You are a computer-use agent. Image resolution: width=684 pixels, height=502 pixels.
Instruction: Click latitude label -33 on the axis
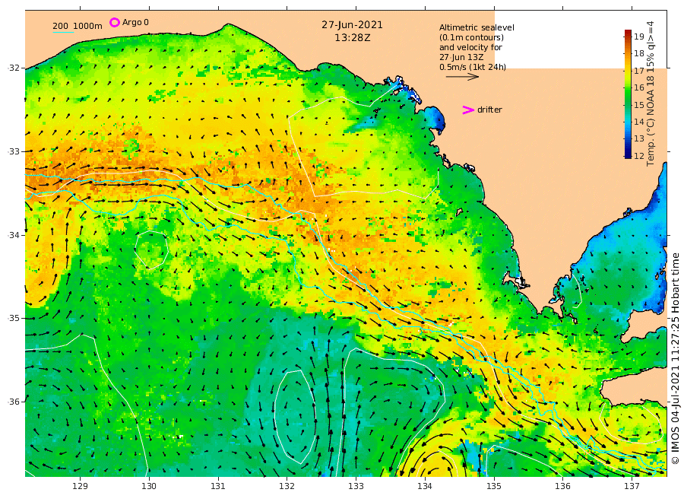[x=14, y=151]
